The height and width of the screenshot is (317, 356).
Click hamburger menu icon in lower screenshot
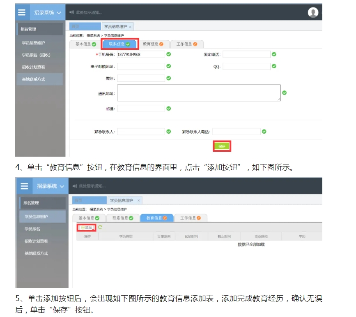point(24,186)
